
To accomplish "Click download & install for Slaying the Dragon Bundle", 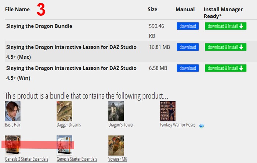I will [x=225, y=26].
